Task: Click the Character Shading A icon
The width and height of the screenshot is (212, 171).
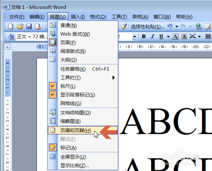Action: tap(184, 36)
